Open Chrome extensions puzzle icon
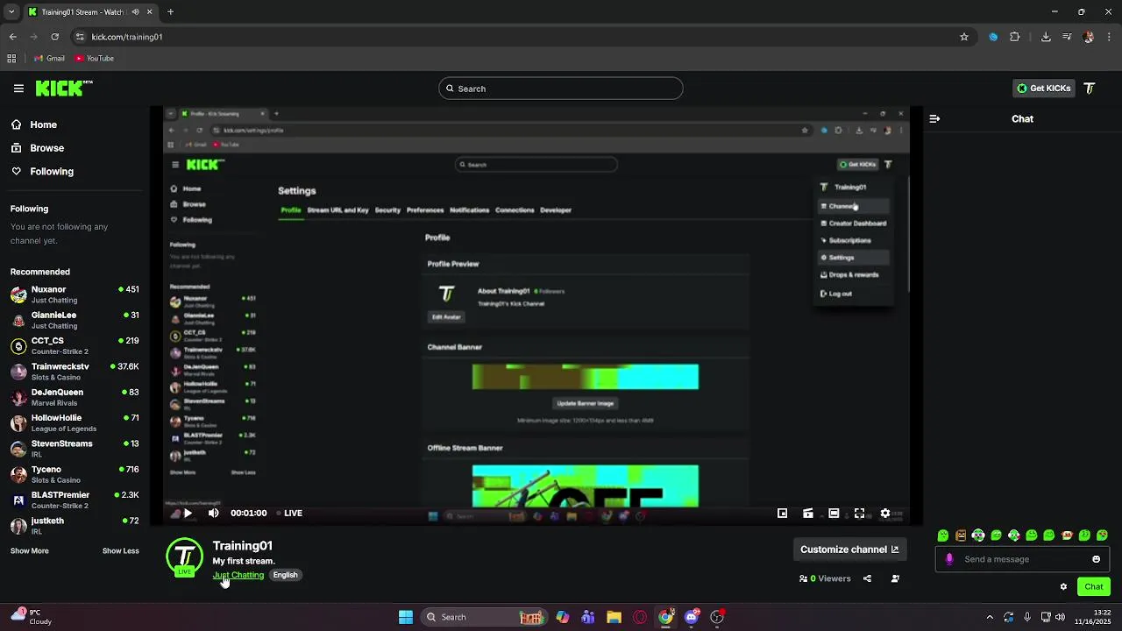This screenshot has height=631, width=1122. click(1015, 37)
